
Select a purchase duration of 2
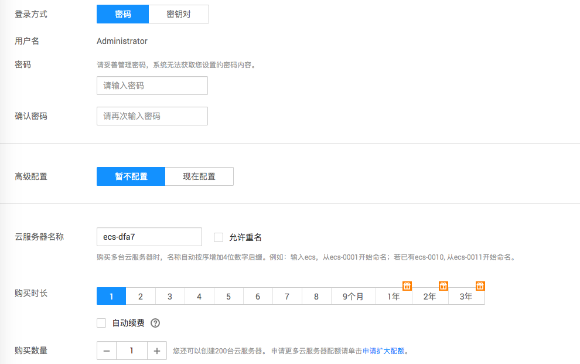[x=141, y=296]
